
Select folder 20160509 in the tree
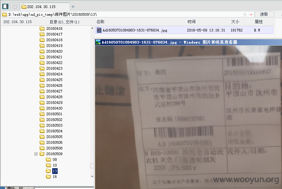(54, 154)
